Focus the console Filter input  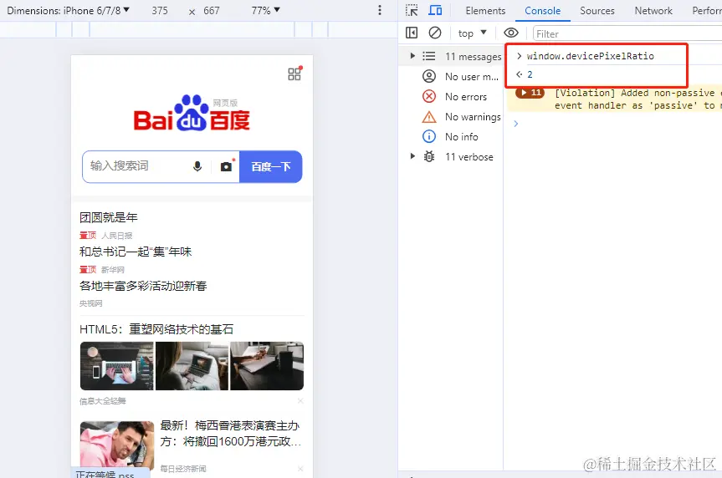coord(627,33)
